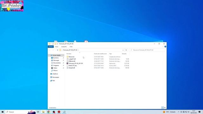Open Google Chrome from the taskbar
This screenshot has width=203, height=114.
click(x=49, y=112)
